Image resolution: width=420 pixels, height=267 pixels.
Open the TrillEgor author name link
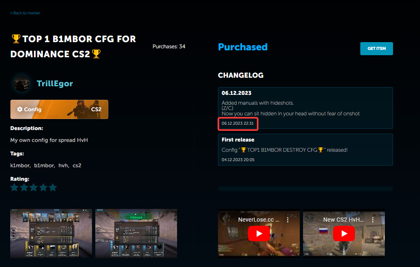(55, 84)
